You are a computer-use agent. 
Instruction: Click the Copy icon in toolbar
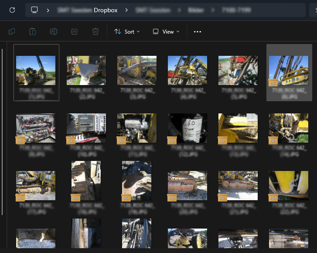pos(12,31)
